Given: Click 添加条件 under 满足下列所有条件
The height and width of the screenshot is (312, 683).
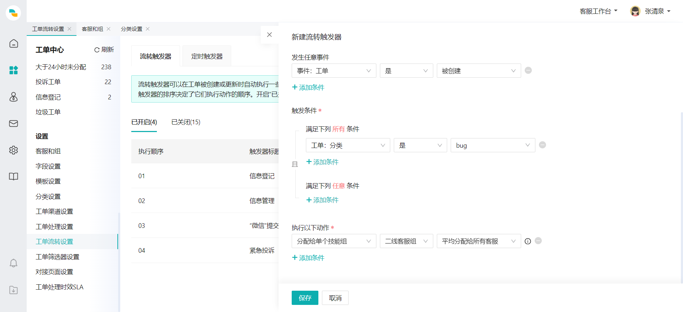Looking at the screenshot, I should [x=322, y=162].
